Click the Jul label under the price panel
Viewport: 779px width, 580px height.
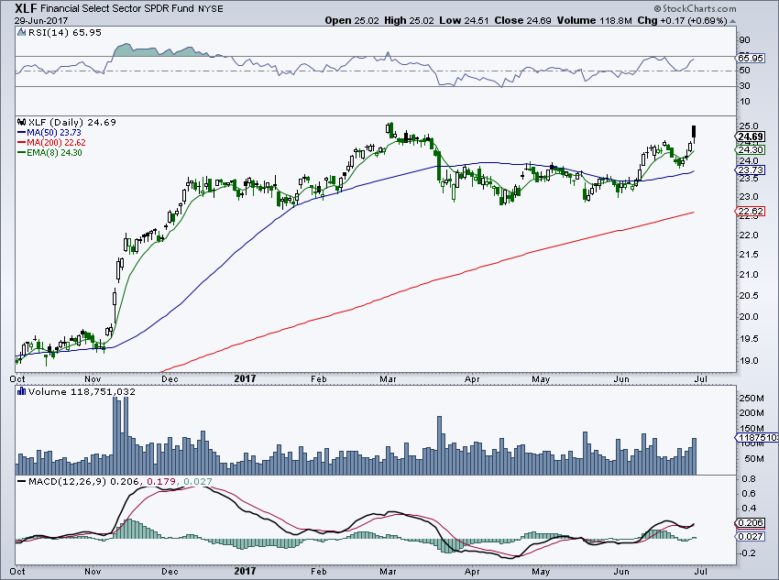click(x=700, y=379)
